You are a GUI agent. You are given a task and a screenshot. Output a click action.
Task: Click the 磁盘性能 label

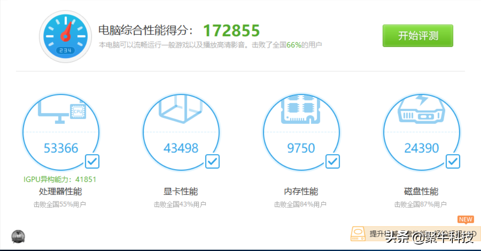[421, 192]
